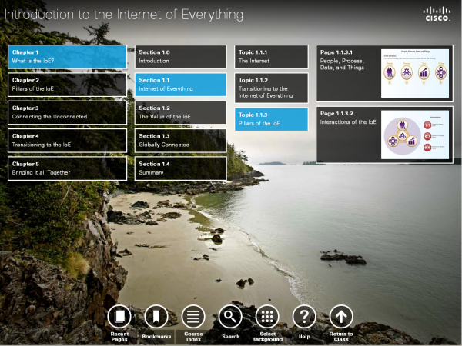462x346 pixels.
Task: Open the Select Background grid icon
Action: pyautogui.click(x=267, y=315)
